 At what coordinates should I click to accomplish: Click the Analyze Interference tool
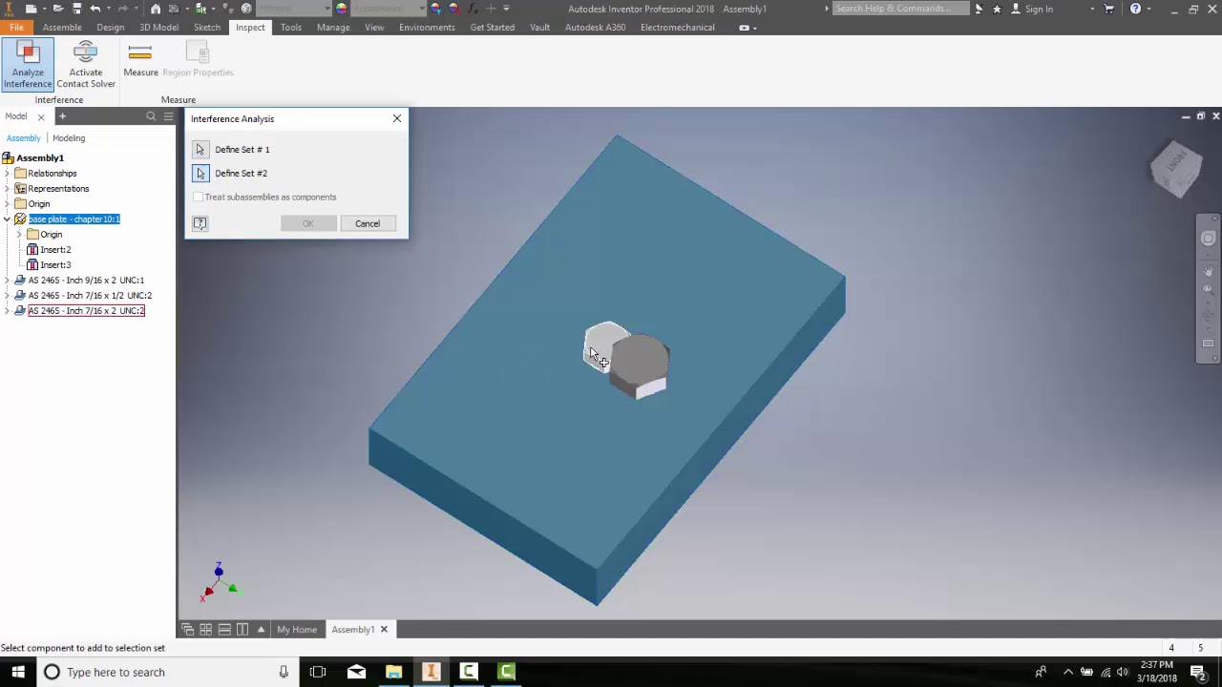tap(28, 65)
